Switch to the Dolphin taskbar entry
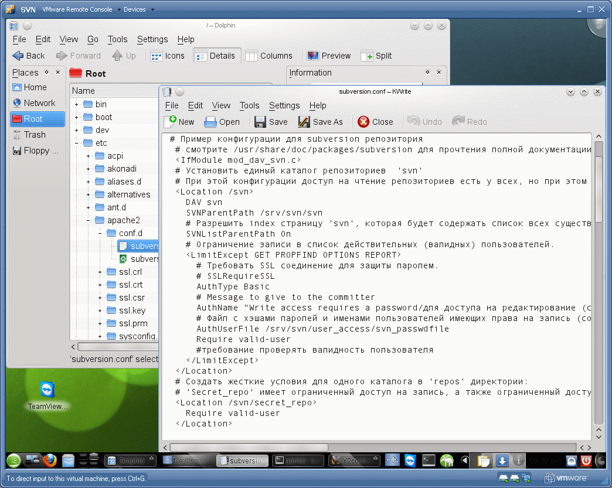This screenshot has width=612, height=488. pos(130,460)
